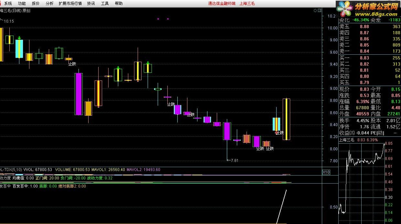Click the 卖三 8.86 order row
This screenshot has width=401, height=224.
click(370, 39)
